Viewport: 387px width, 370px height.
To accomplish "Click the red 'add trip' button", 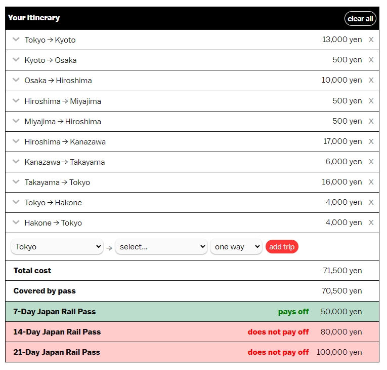I will (282, 247).
